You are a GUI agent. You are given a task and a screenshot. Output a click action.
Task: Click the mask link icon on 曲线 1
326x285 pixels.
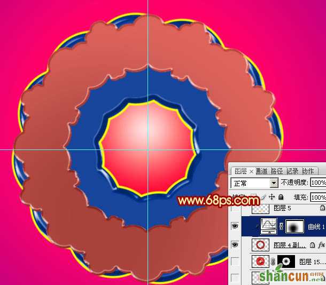[281, 226]
